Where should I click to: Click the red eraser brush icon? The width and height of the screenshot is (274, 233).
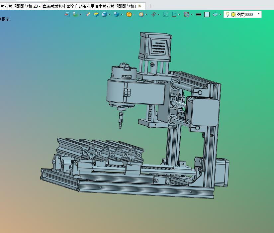point(88,14)
